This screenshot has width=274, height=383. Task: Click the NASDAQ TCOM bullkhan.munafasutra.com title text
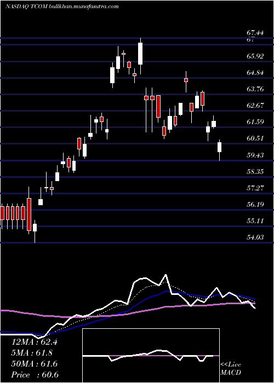tap(62, 7)
